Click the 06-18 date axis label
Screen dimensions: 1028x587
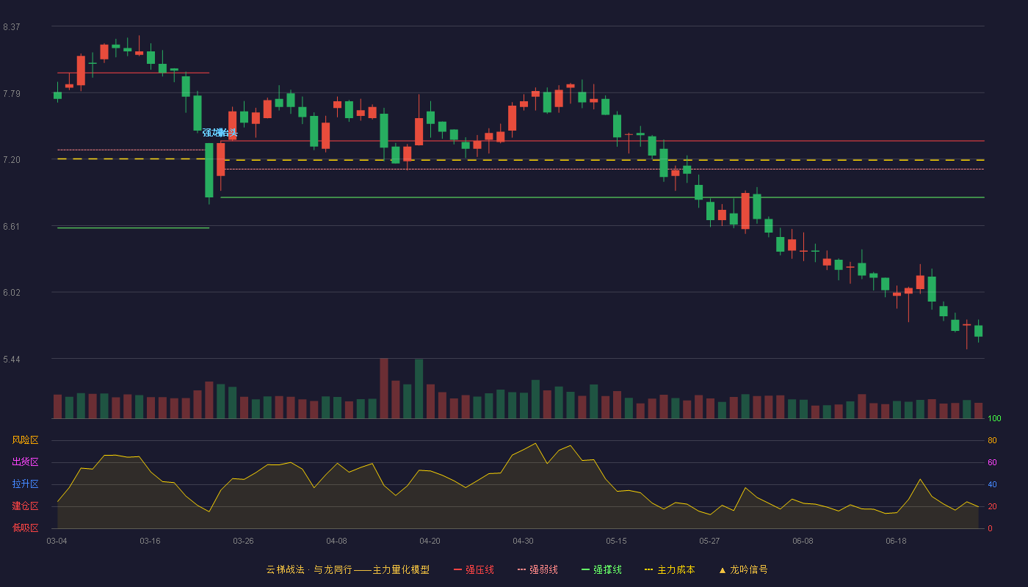coord(896,541)
